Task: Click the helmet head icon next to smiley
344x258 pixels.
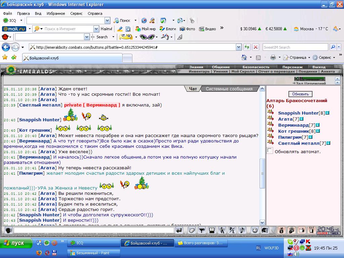Action: pyautogui.click(x=265, y=230)
